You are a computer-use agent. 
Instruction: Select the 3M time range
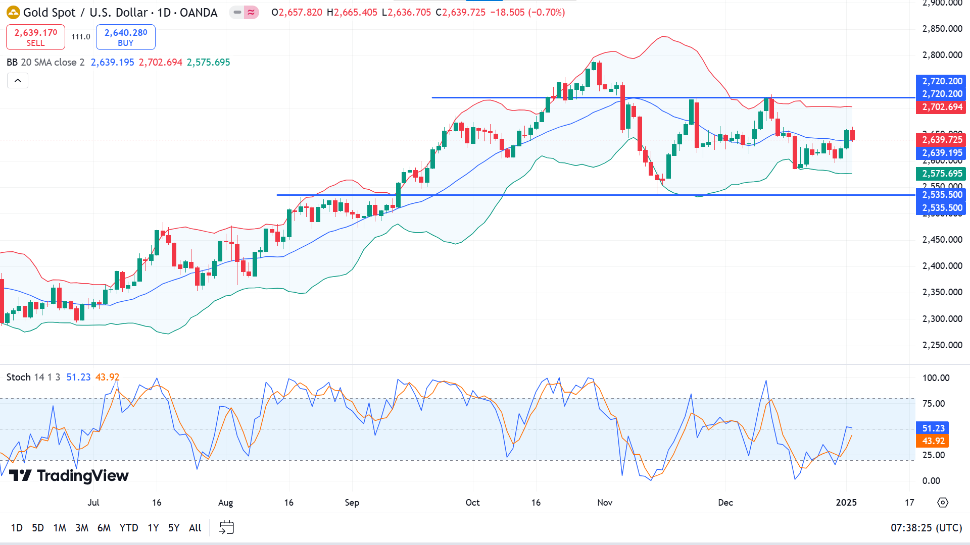(x=81, y=528)
